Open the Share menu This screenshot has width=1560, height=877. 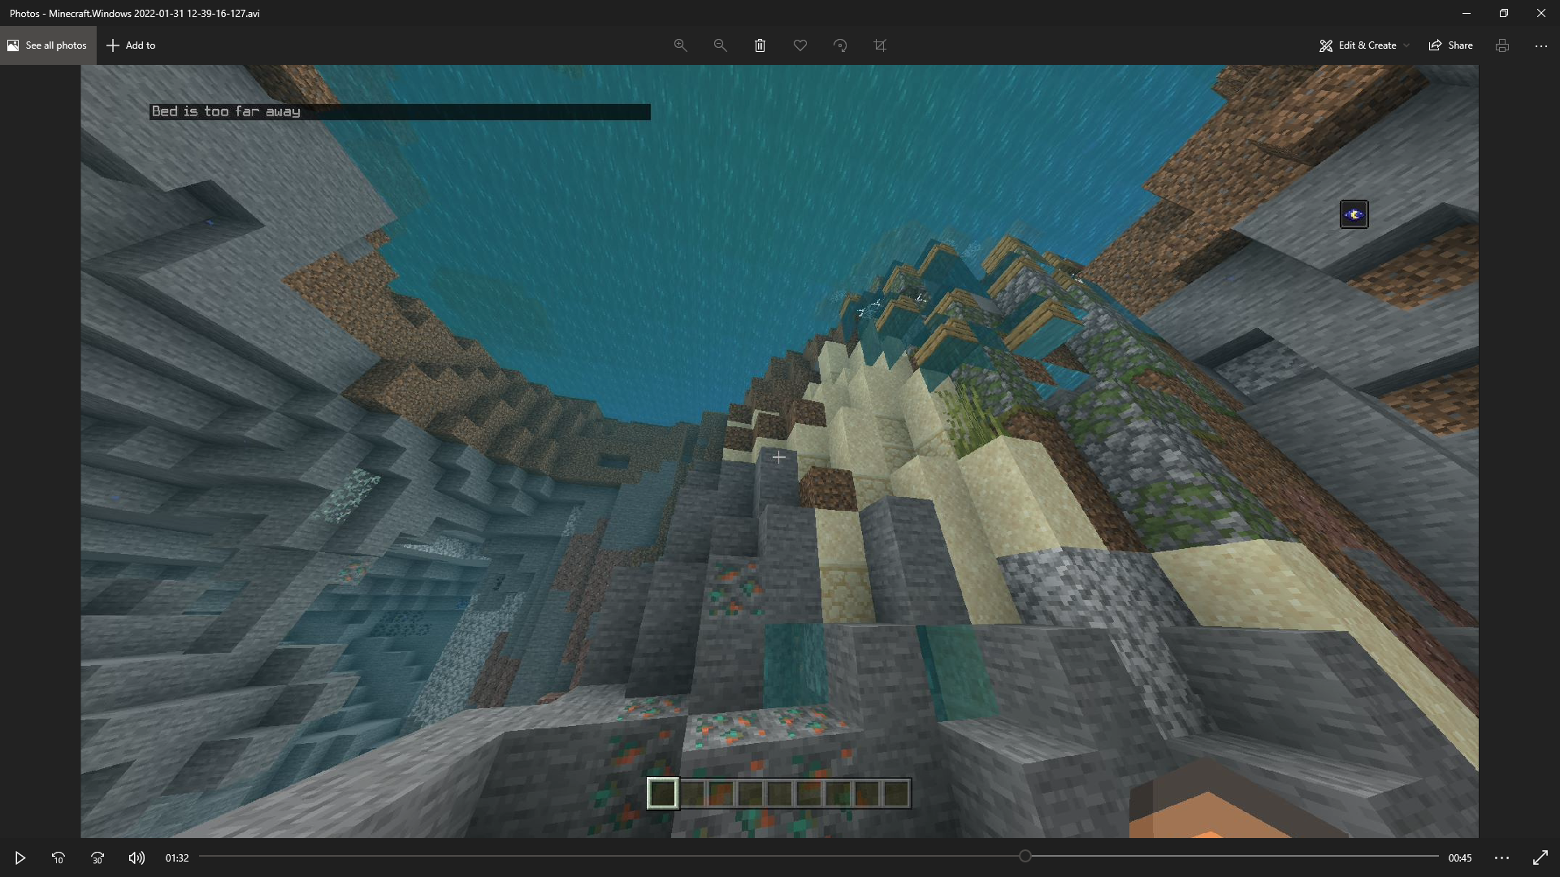[x=1451, y=45]
